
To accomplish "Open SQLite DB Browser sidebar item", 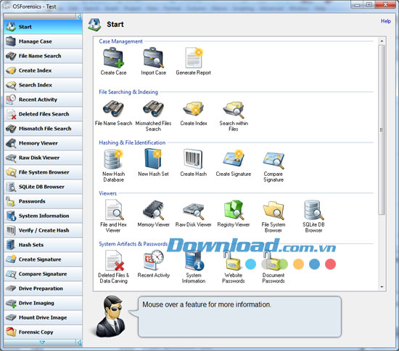I will [43, 187].
